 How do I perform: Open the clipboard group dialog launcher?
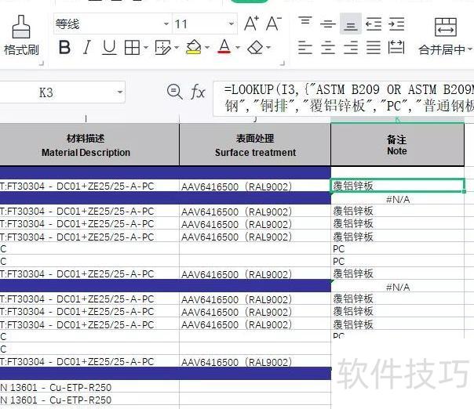coord(41,63)
